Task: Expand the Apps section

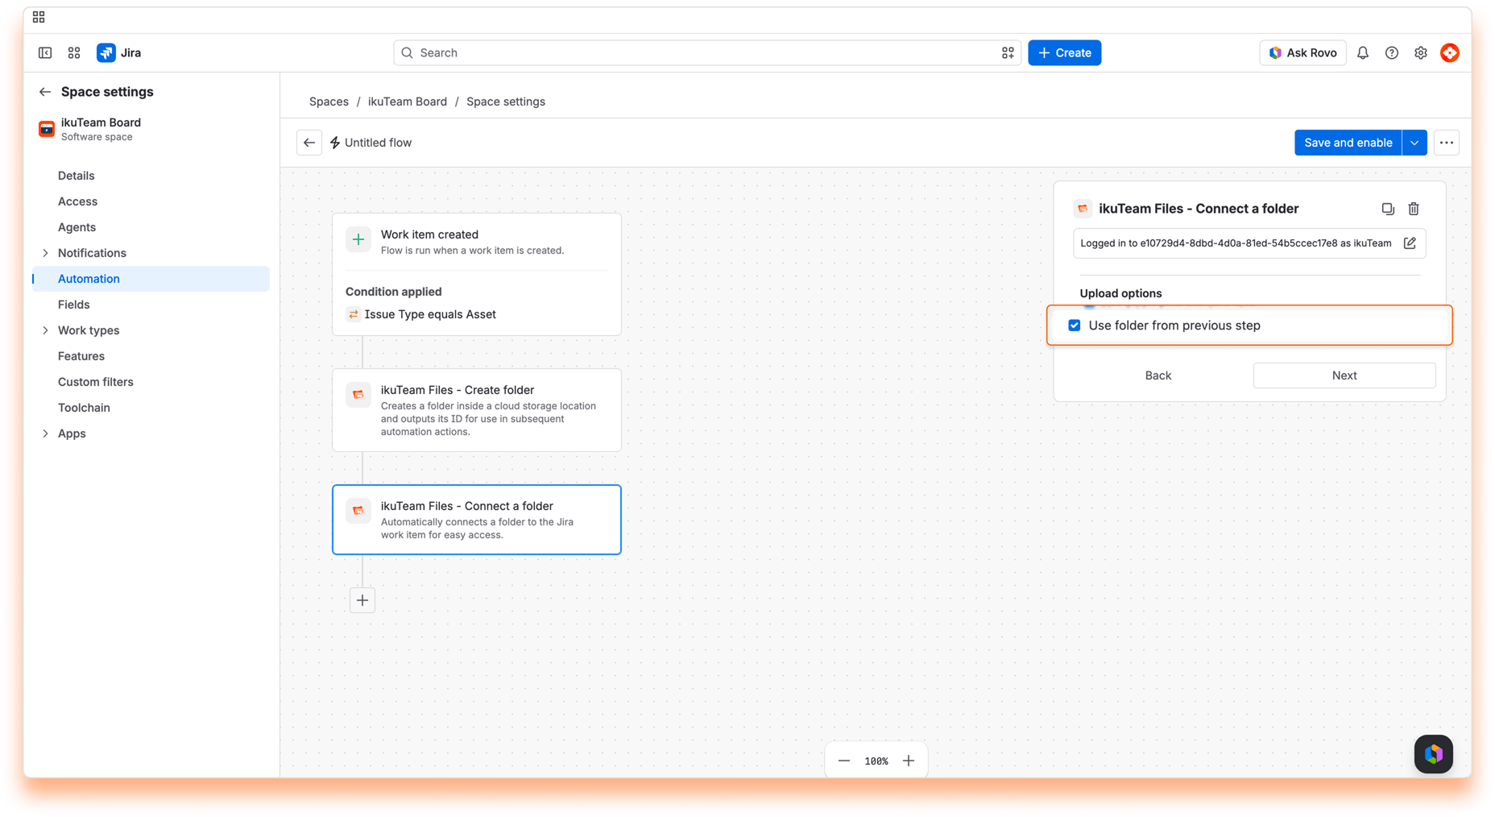Action: [45, 433]
